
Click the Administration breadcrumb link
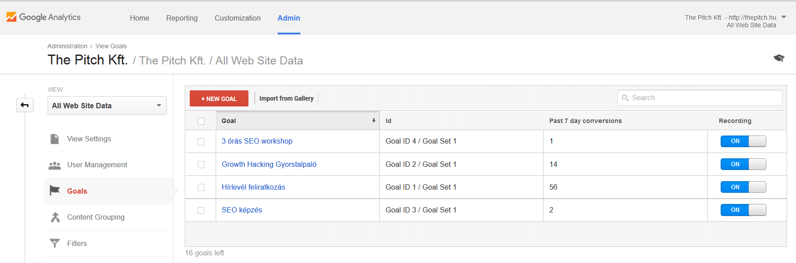point(67,46)
